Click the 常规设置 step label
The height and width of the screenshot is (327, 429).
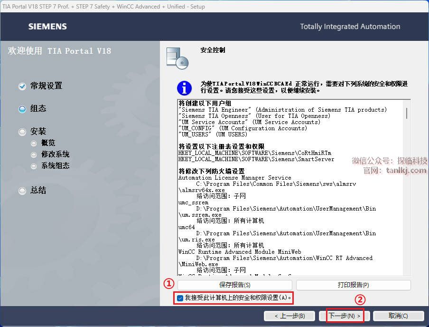[46, 86]
